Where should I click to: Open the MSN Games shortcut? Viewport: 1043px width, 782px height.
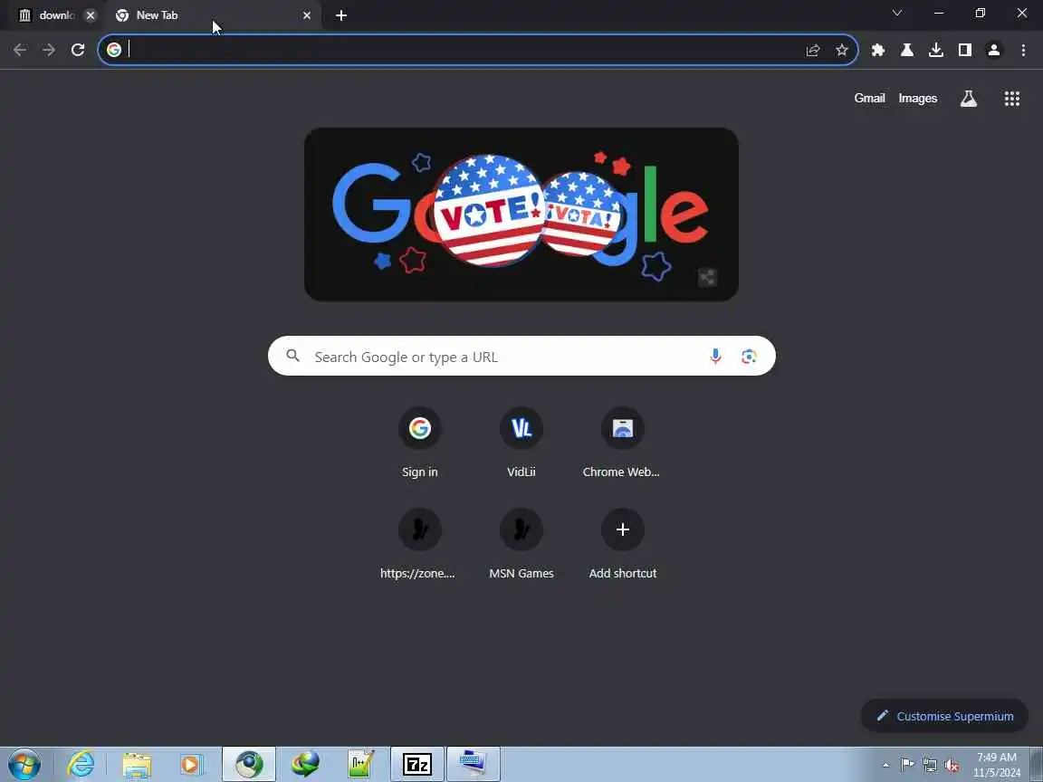pyautogui.click(x=521, y=544)
